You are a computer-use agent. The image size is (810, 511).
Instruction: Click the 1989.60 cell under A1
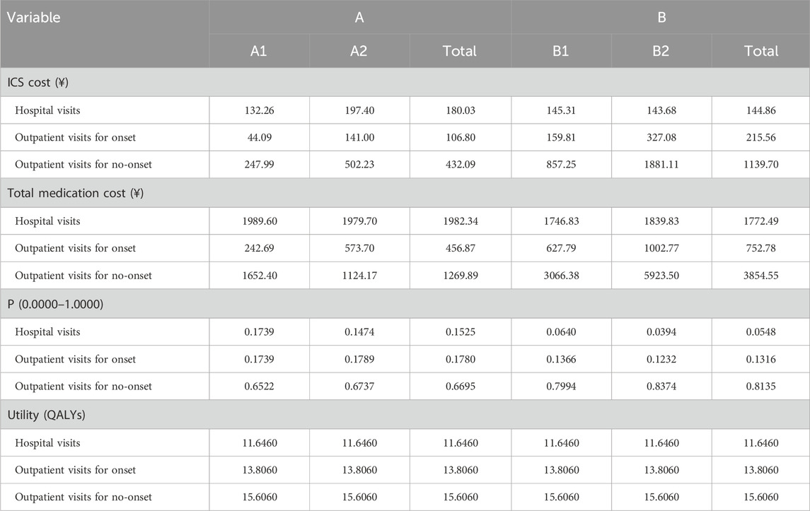click(259, 221)
